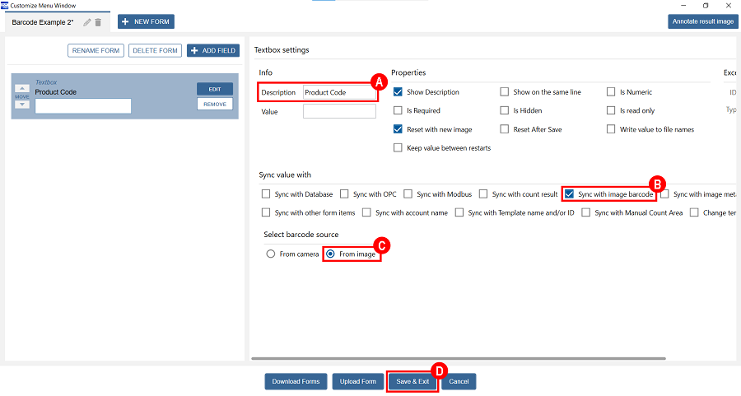Choose the From image barcode source
The image size is (741, 396).
coord(330,254)
